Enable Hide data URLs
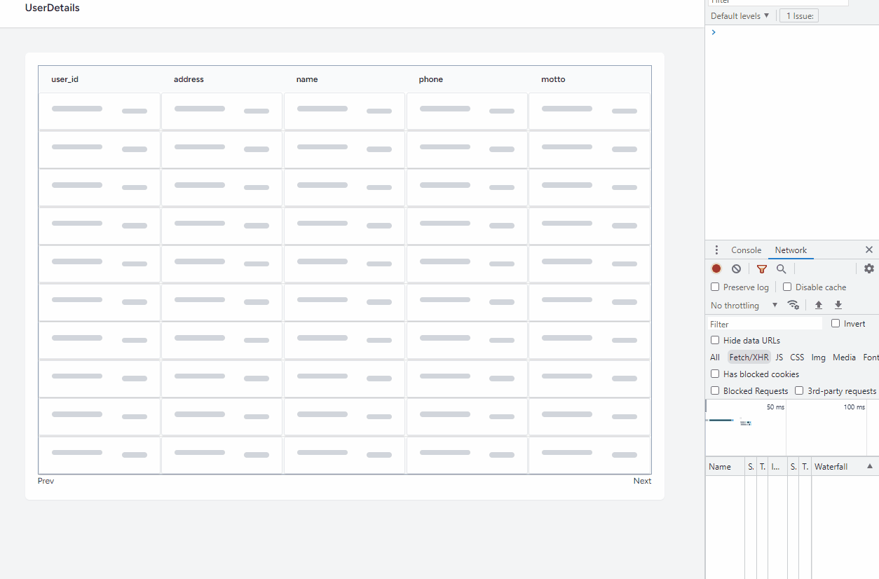This screenshot has height=579, width=879. 714,340
